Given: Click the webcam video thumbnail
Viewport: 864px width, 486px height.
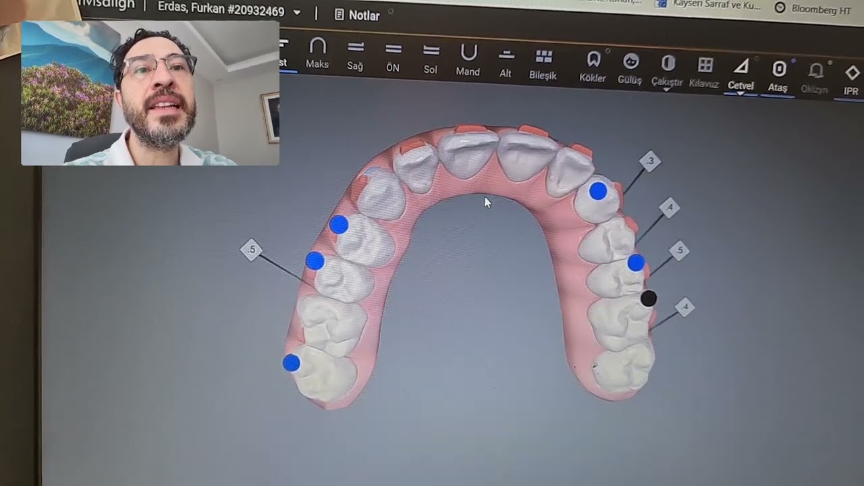Looking at the screenshot, I should coord(150,93).
